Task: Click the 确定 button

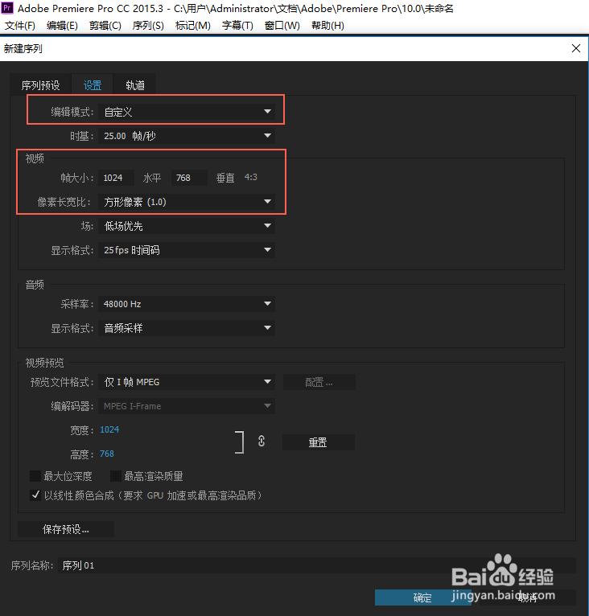Action: (x=422, y=598)
